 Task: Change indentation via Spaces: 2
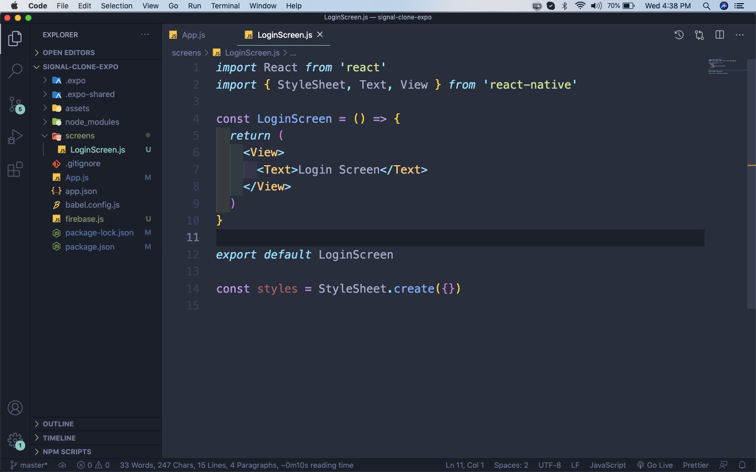pyautogui.click(x=511, y=465)
